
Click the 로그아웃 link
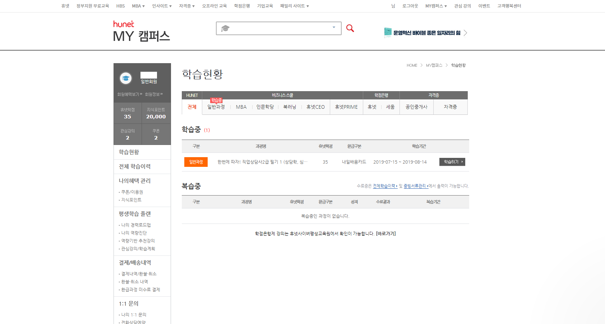[x=410, y=6]
